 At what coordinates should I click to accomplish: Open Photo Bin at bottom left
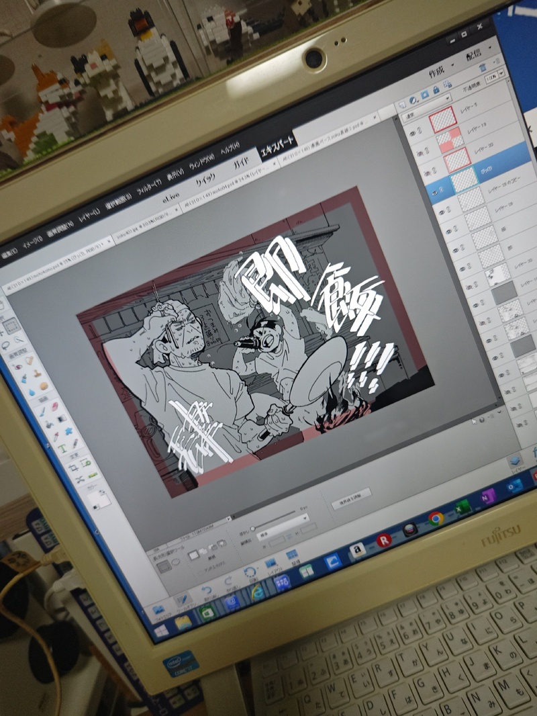[159, 611]
